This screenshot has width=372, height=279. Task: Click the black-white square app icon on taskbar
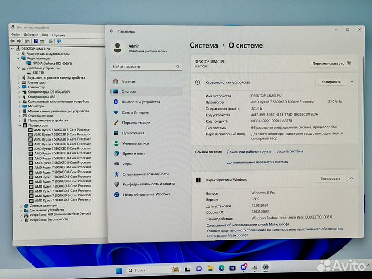(x=188, y=269)
